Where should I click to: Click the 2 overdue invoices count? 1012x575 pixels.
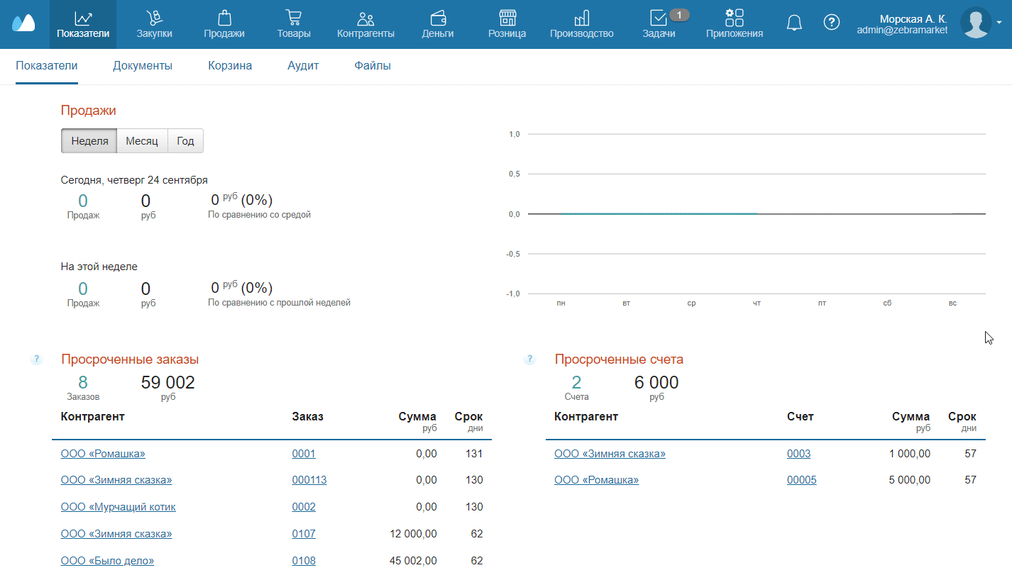(x=576, y=383)
